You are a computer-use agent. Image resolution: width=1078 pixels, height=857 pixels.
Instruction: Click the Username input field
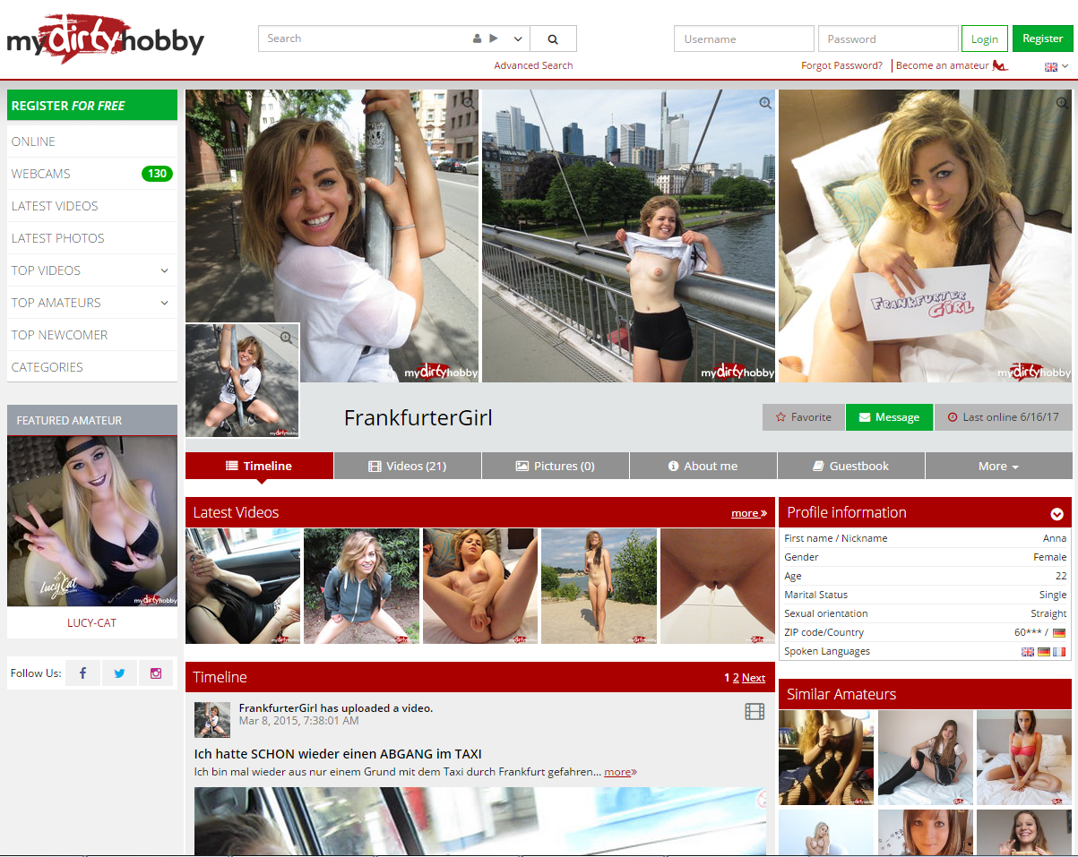(x=744, y=39)
